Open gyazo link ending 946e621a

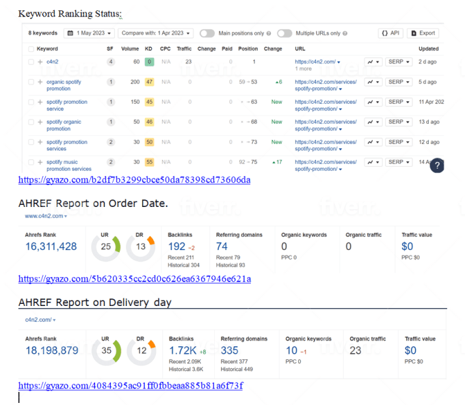(x=135, y=279)
